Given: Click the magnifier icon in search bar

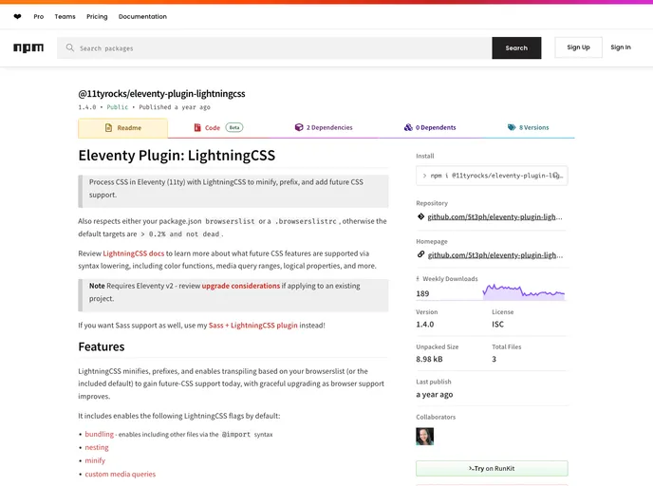Looking at the screenshot, I should point(70,47).
